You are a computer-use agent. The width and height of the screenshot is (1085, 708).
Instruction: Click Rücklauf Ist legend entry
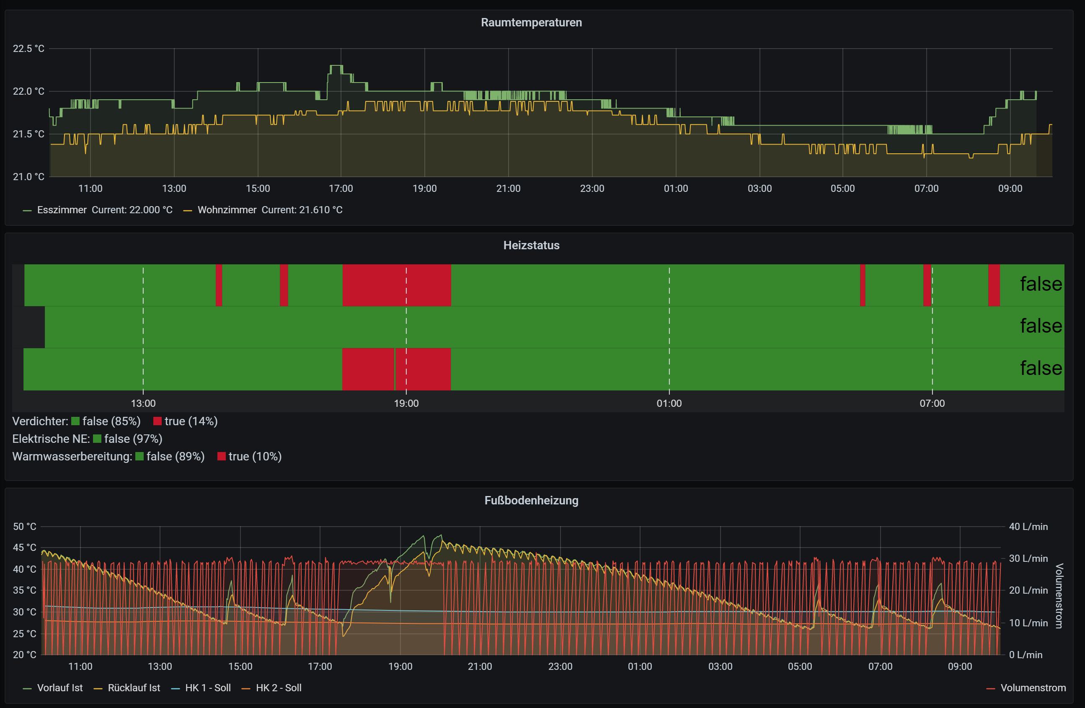click(134, 687)
